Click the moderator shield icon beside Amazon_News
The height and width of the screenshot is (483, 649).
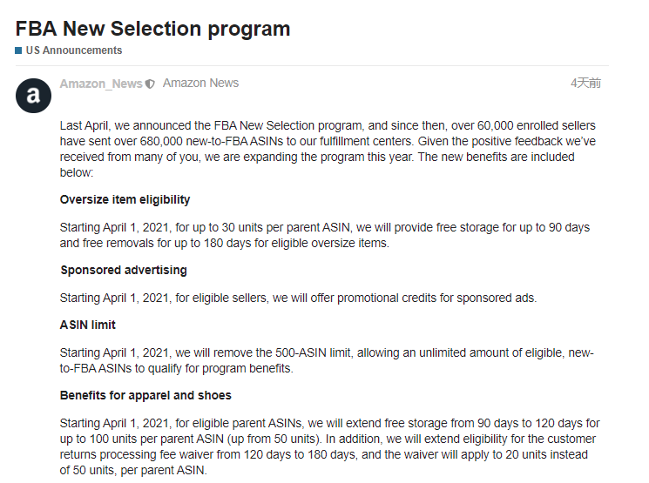150,84
